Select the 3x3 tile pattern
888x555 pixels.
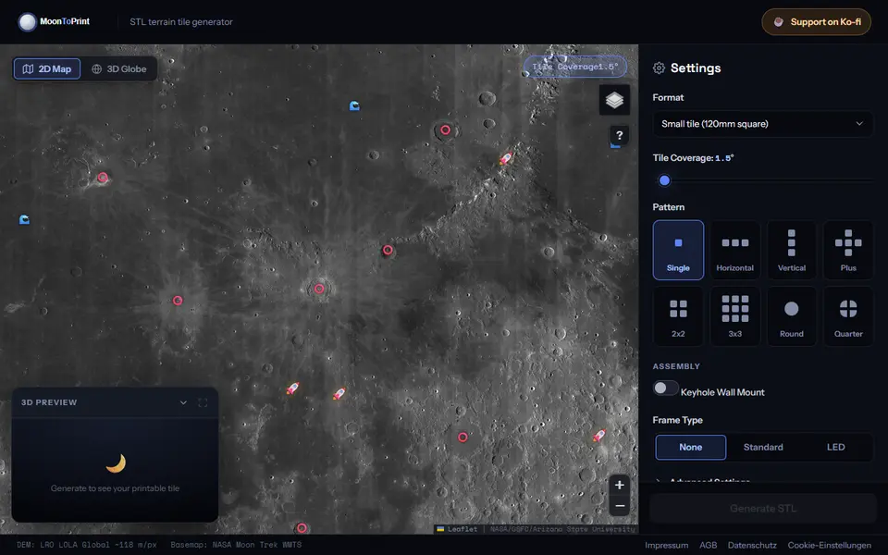click(734, 316)
